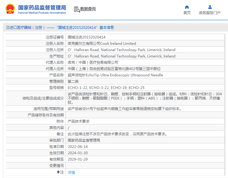Click the document icon before 进口医疗器械

click(x=8, y=27)
